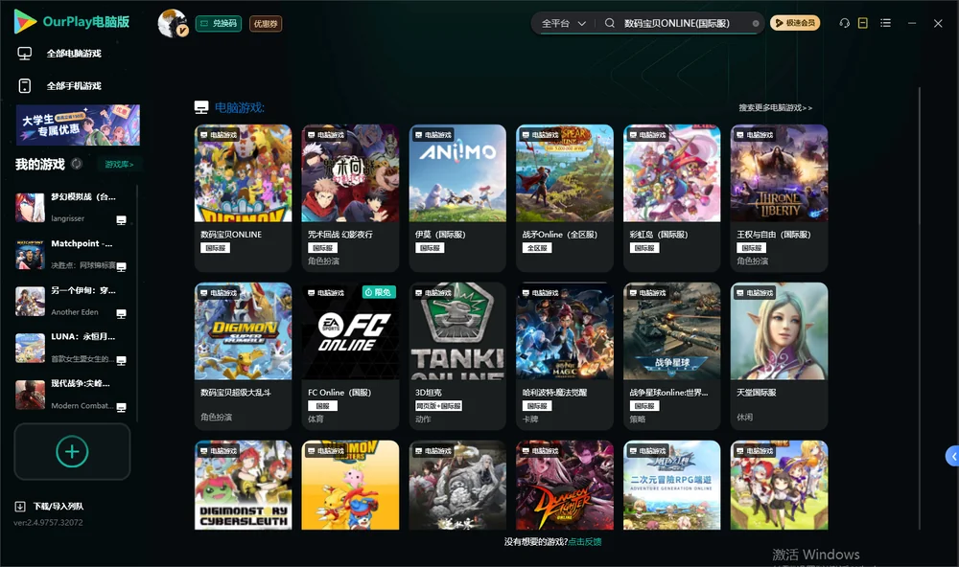
Task: Click 电脑游戏 badge on ANIMO card
Action: [x=433, y=135]
